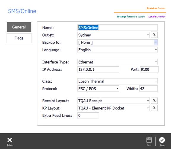Switch to the Flags tab
The image size is (171, 149).
coord(19,38)
